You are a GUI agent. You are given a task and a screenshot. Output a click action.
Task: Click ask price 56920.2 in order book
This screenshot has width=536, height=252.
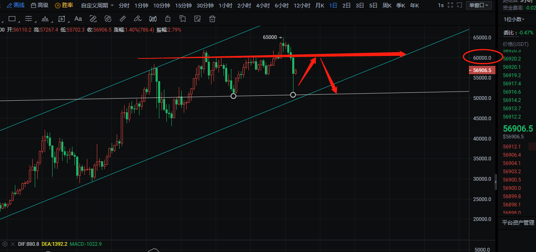(x=512, y=59)
